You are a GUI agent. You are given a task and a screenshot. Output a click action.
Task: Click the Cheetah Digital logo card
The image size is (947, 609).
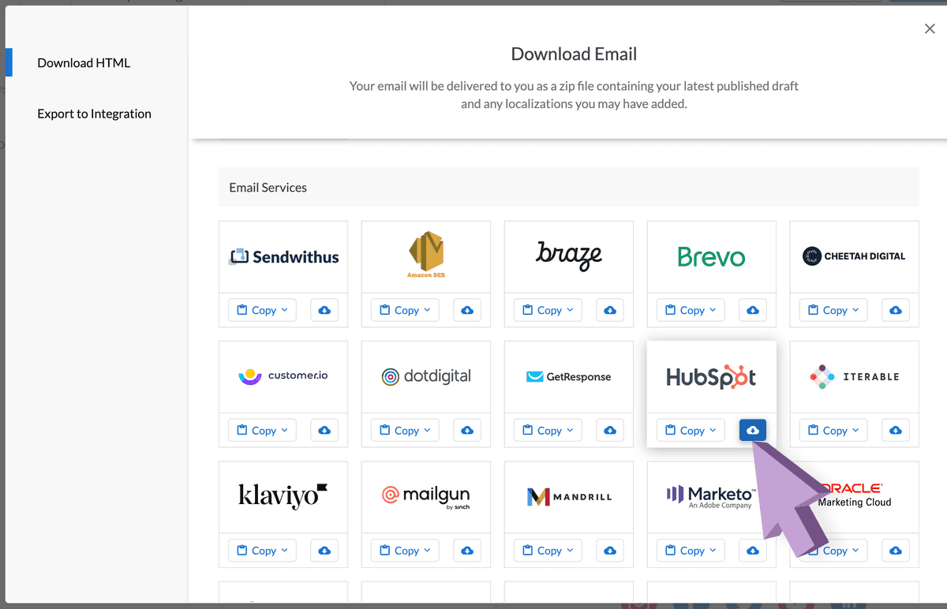(855, 256)
